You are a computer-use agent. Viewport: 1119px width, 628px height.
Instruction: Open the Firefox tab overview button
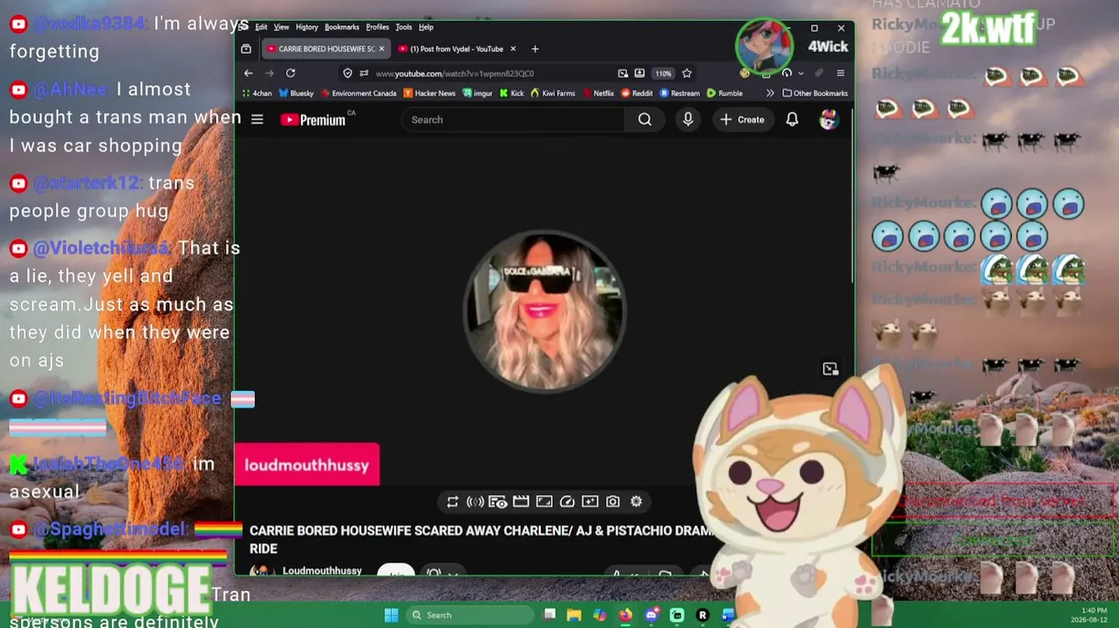click(x=246, y=49)
